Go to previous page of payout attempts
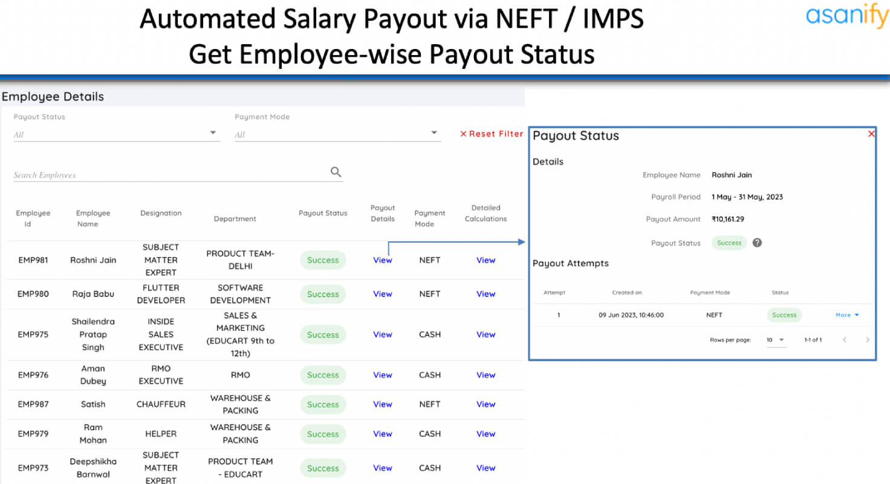 [845, 340]
